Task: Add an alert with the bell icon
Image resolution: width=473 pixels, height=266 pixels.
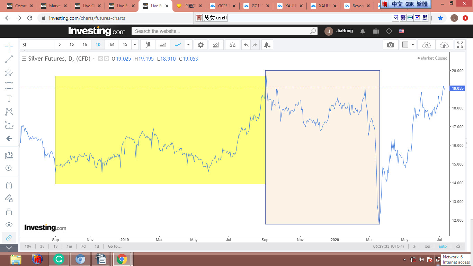Action: 267,45
